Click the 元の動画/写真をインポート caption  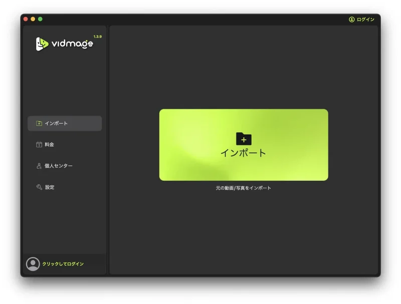coord(244,188)
